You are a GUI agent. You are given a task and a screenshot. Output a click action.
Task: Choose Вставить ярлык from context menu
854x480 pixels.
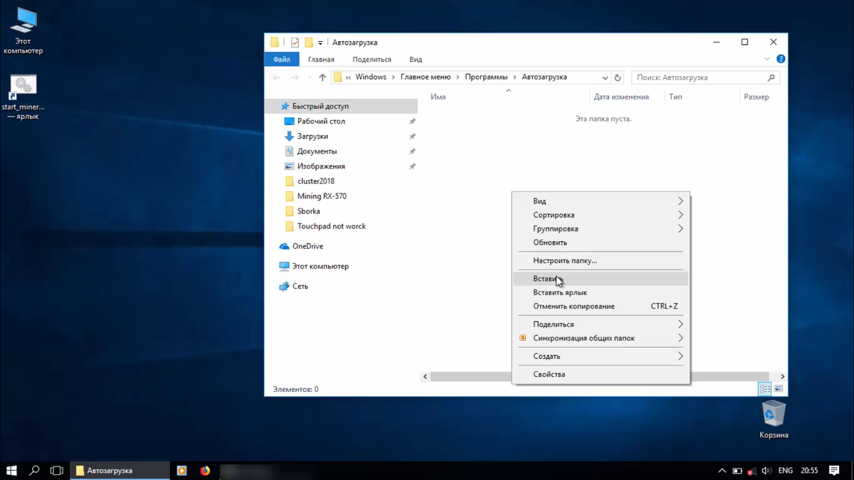(560, 292)
